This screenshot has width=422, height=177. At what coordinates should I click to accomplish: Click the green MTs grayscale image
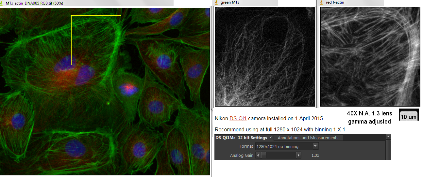tap(264, 56)
